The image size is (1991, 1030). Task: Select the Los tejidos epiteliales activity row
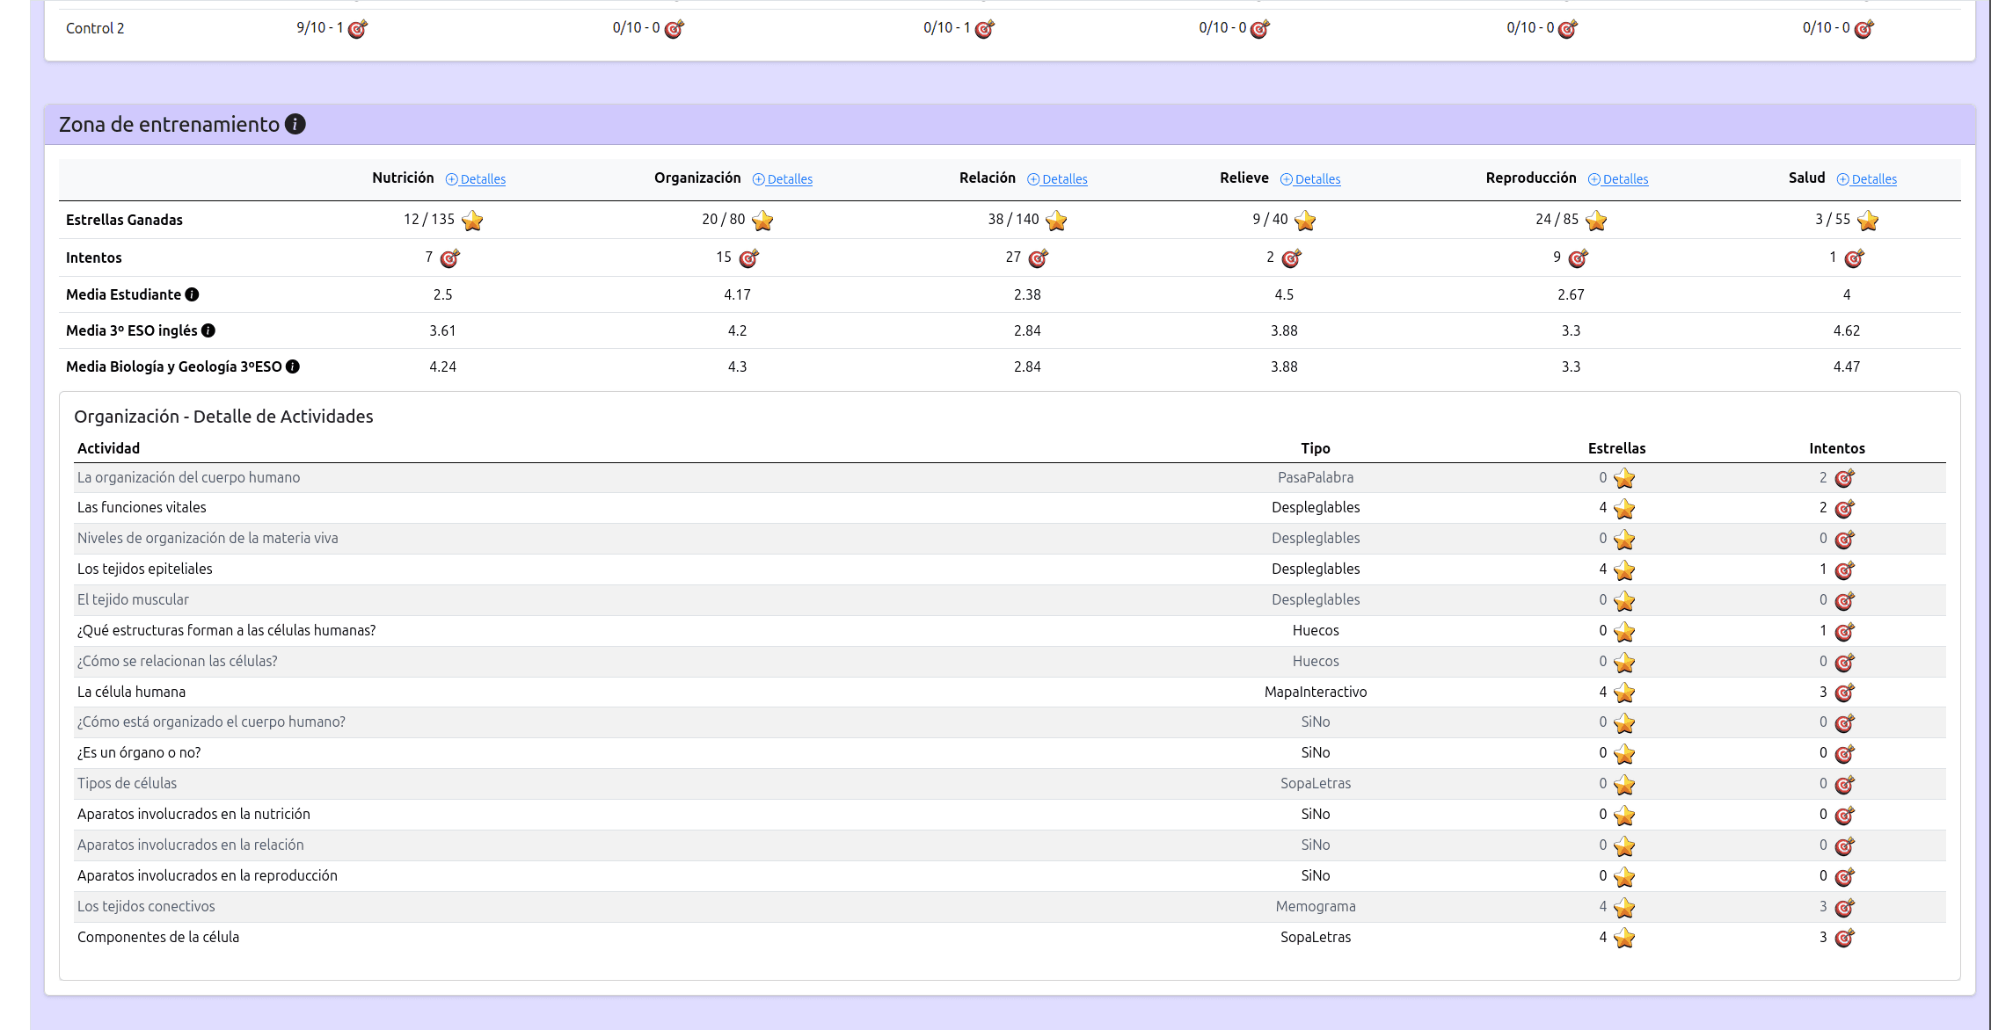145,569
